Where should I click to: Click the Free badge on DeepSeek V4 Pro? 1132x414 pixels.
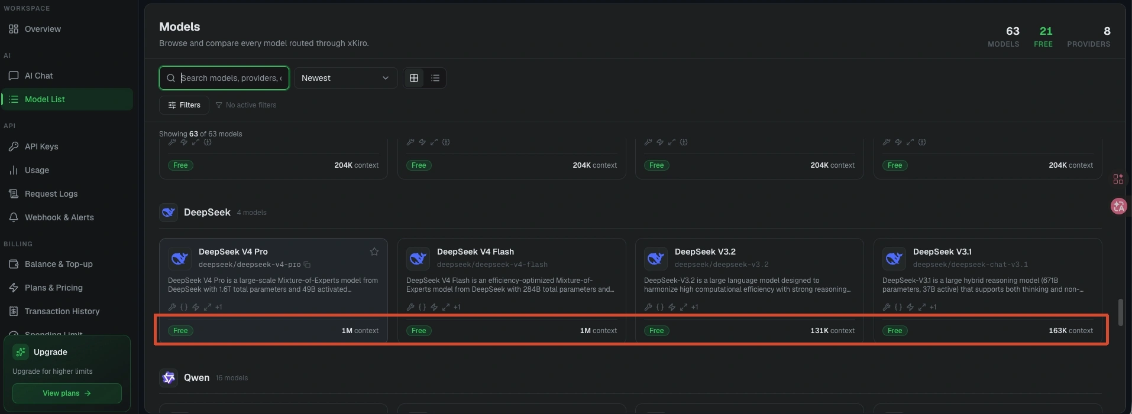click(x=180, y=331)
